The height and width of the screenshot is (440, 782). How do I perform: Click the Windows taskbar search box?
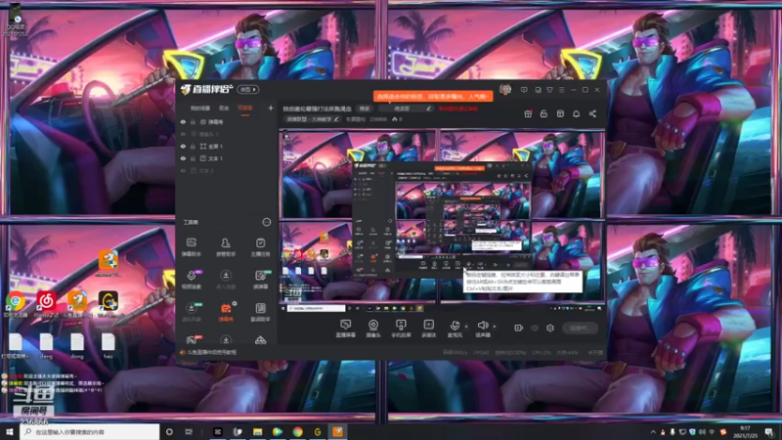pos(90,431)
